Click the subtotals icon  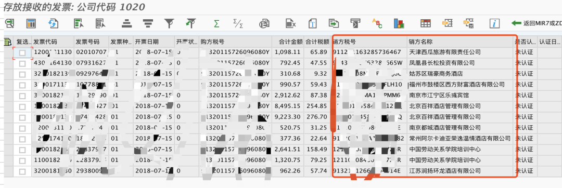click(x=238, y=23)
